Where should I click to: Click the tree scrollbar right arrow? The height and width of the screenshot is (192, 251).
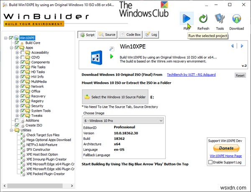(72, 186)
